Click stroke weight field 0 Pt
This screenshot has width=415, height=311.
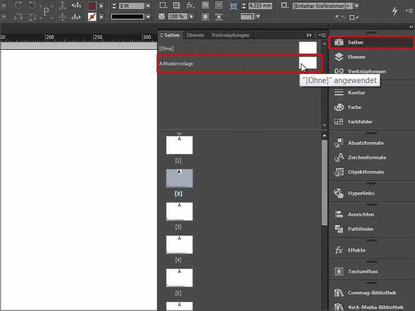tap(132, 6)
